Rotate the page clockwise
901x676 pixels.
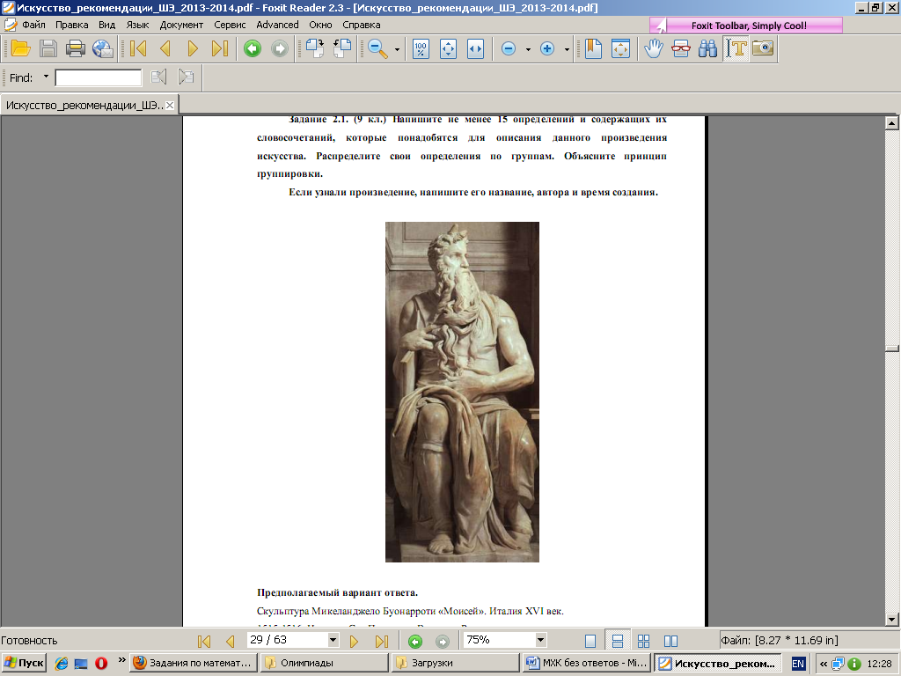click(315, 49)
